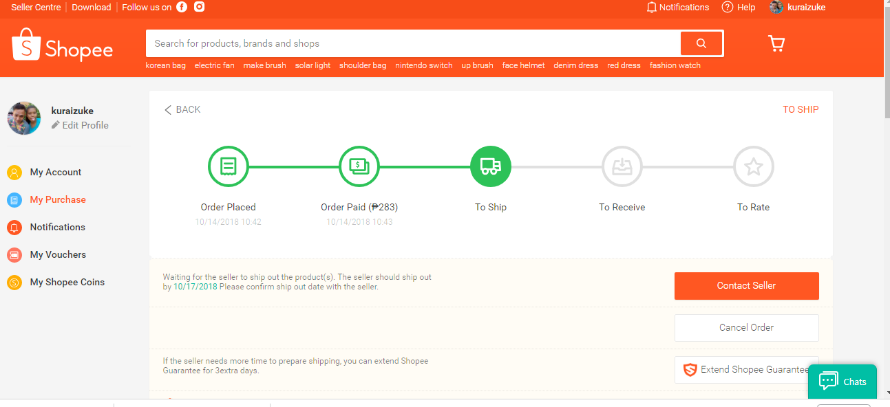Click the large sidebar profile photo

24,118
